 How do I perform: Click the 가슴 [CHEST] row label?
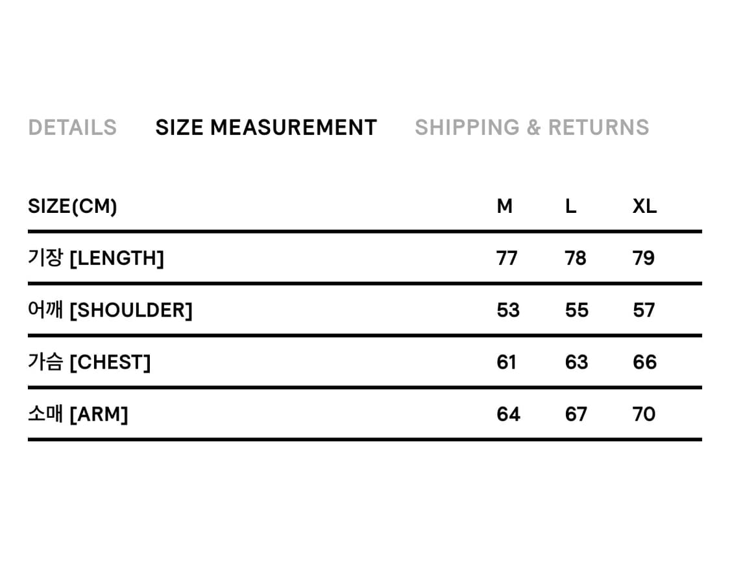pyautogui.click(x=89, y=362)
